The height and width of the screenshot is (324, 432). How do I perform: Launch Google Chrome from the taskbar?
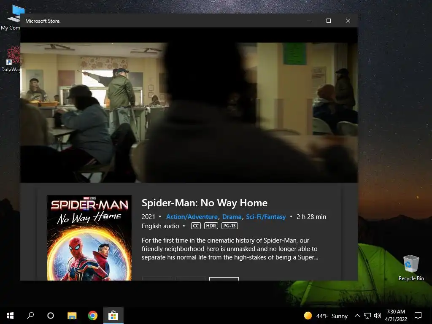92,316
